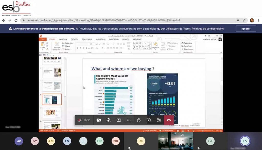Screen dimensions: 262x150
Task: Switch to the RÉVISION ribbon tab
Action: pos(126,39)
